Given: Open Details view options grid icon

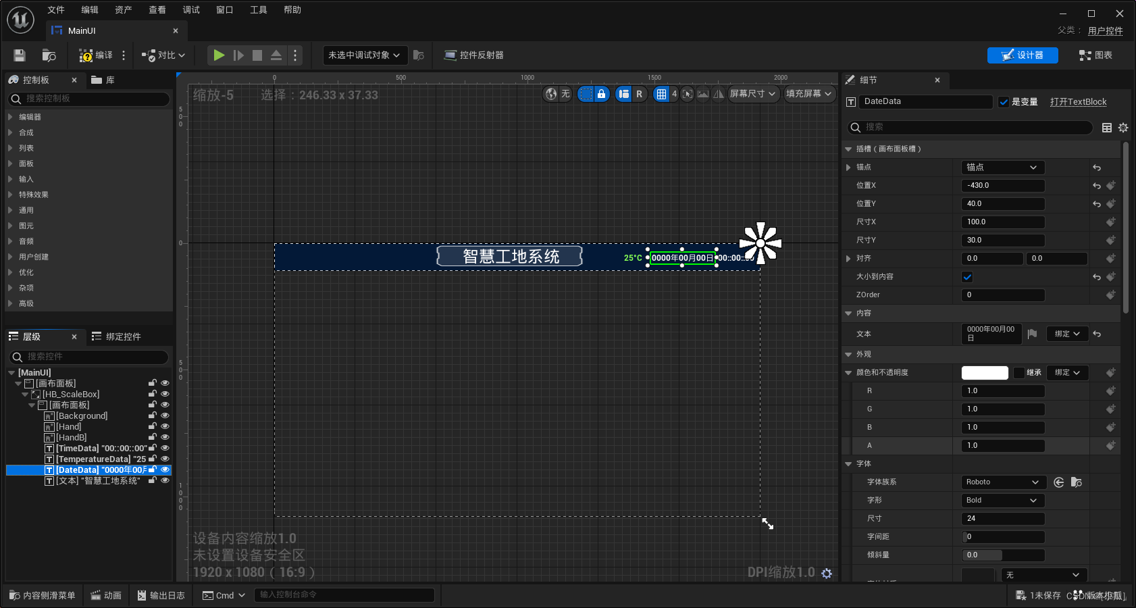Looking at the screenshot, I should 1107,128.
